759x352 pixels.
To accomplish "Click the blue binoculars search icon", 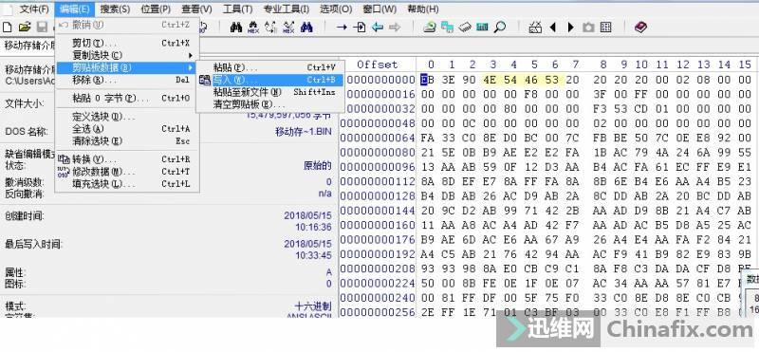I will (306, 28).
